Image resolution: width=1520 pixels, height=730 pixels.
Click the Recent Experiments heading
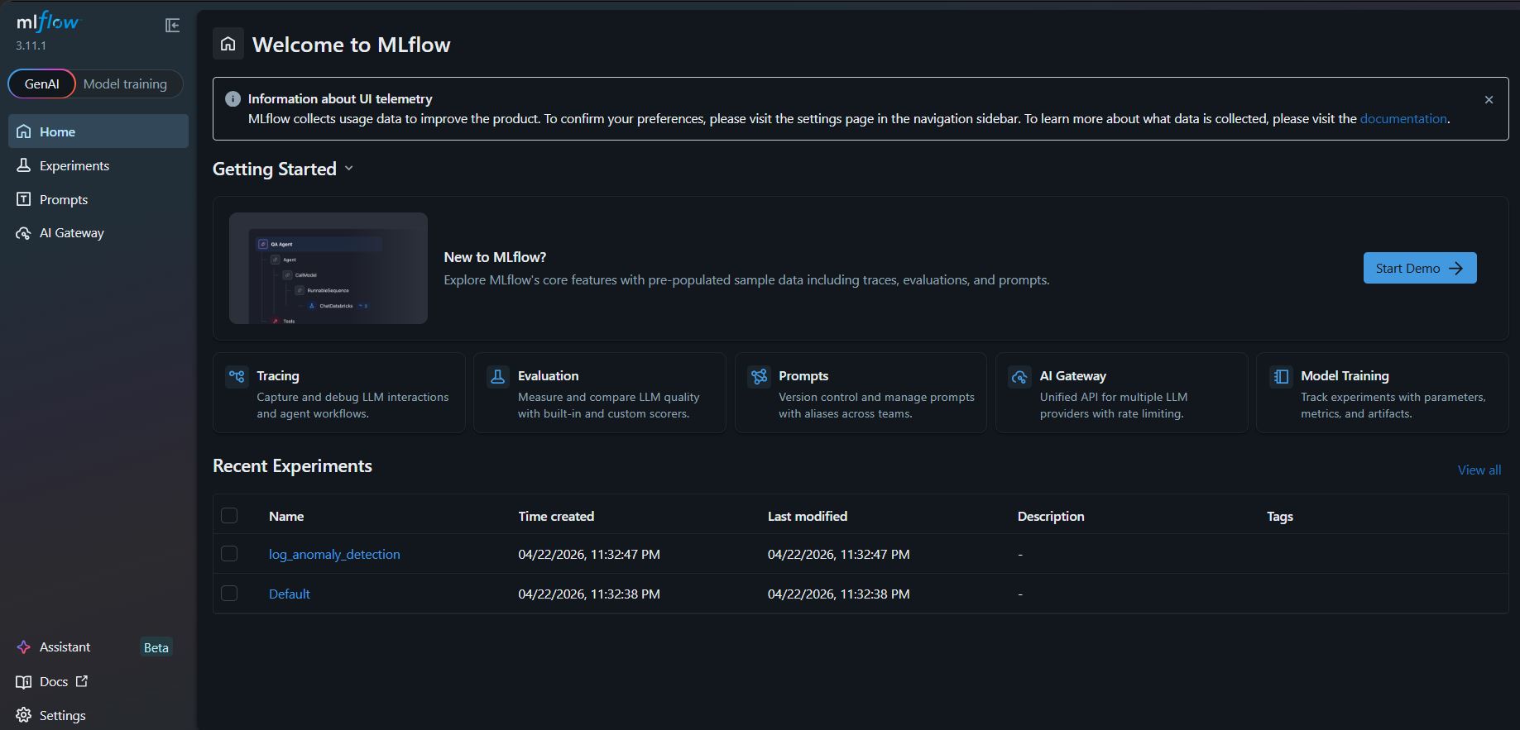coord(292,465)
